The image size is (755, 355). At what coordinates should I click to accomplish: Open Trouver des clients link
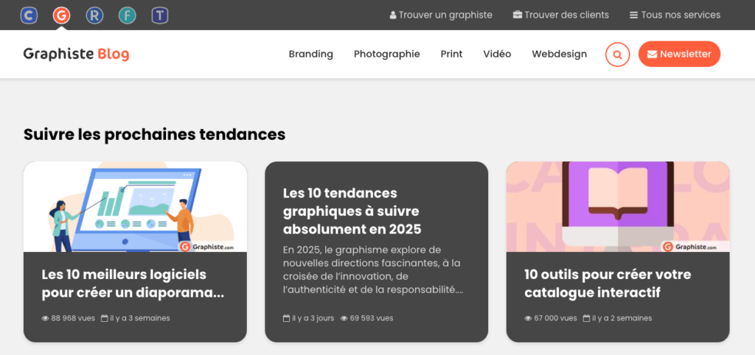coord(561,15)
